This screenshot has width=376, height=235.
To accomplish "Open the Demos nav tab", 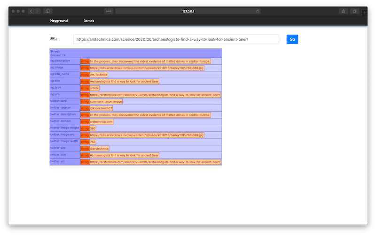I will pyautogui.click(x=89, y=21).
